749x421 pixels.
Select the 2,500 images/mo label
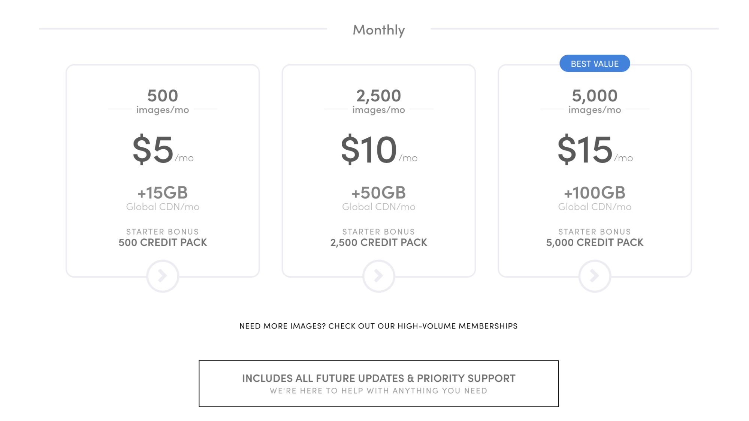pos(378,101)
